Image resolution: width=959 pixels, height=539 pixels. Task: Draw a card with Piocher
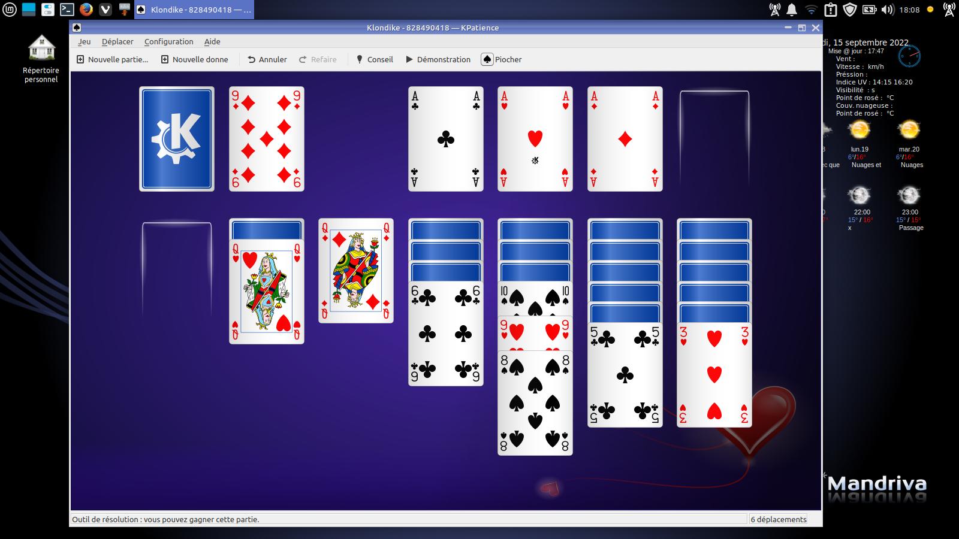tap(502, 59)
